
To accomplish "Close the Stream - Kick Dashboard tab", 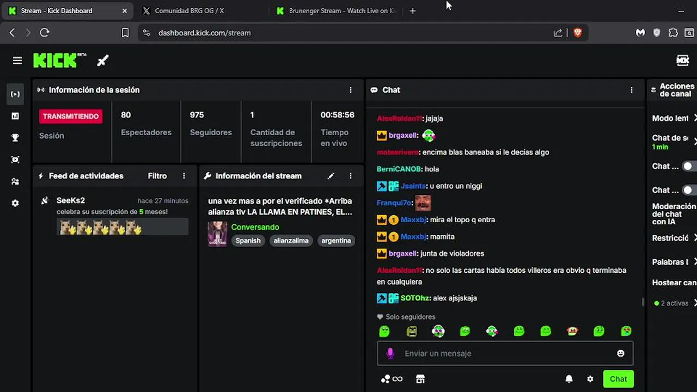I will pos(125,11).
